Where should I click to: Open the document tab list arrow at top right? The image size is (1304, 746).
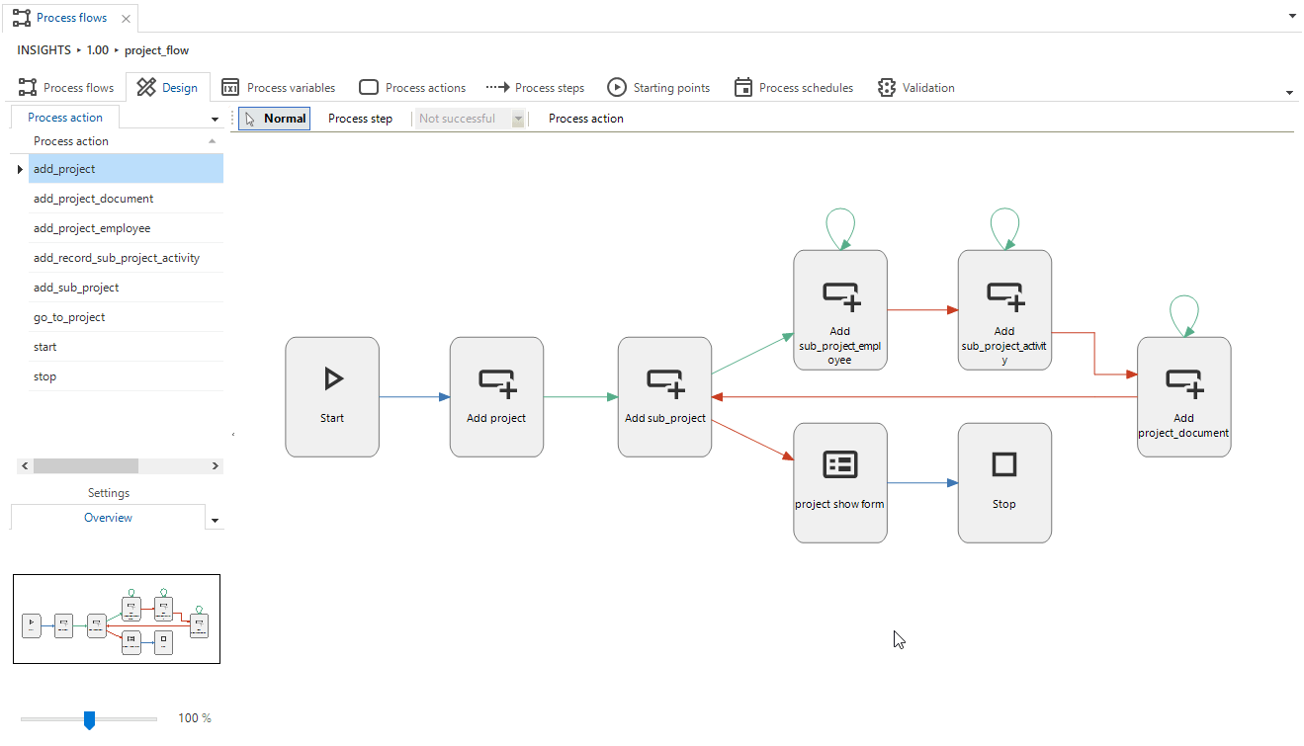[1292, 17]
